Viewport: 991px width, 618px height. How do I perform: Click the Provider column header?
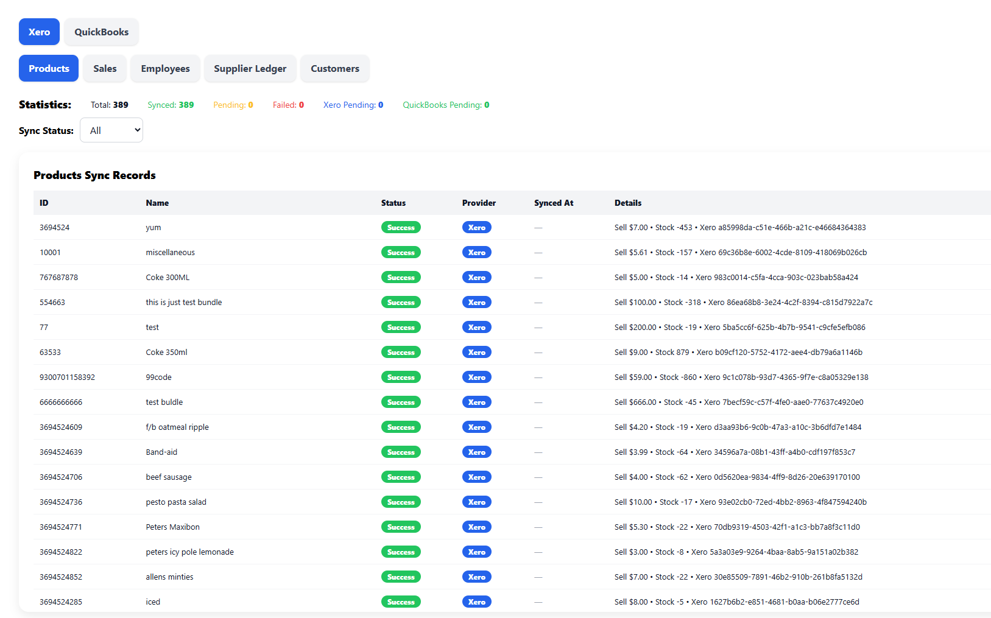[x=479, y=203]
